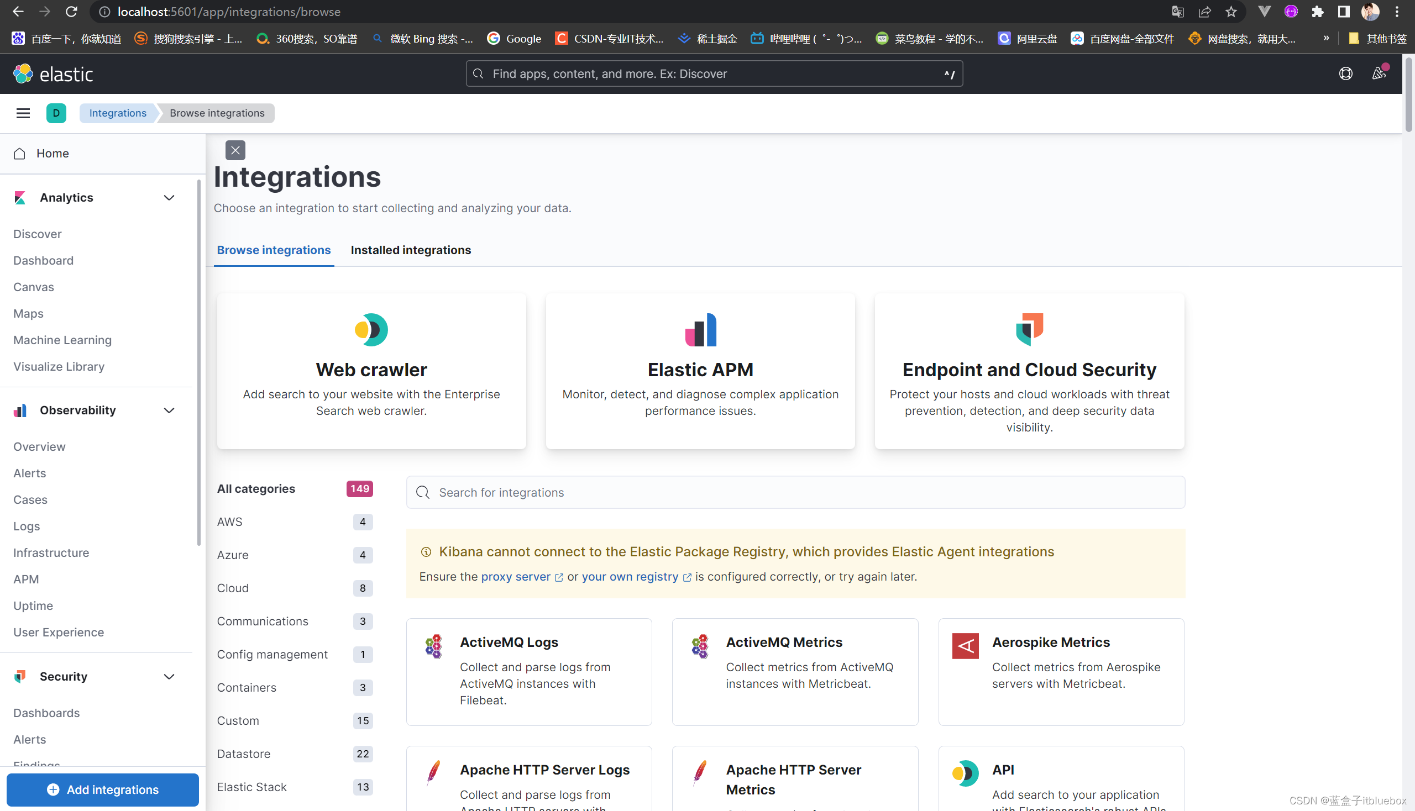The image size is (1415, 811).
Task: Open Uptime in sidebar
Action: point(33,606)
